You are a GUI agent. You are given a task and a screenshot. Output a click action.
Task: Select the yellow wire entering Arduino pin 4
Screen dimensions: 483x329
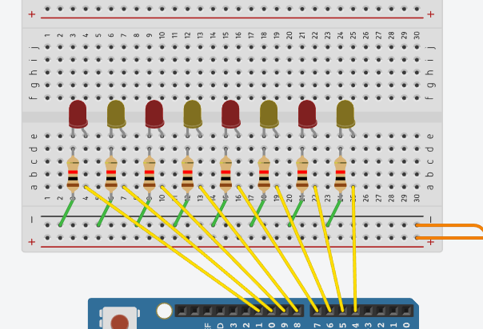click(354, 249)
